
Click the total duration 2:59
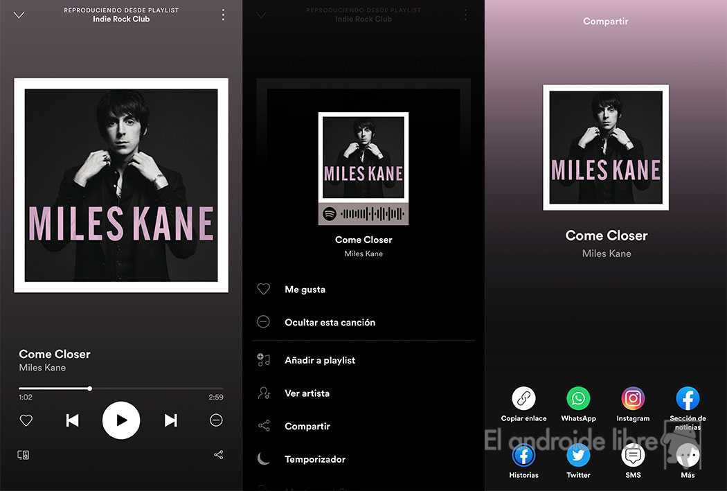(x=215, y=397)
